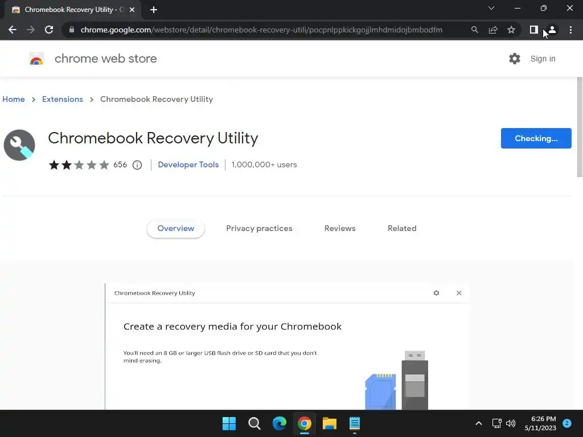583x437 pixels.
Task: Open network status in system tray
Action: pyautogui.click(x=496, y=423)
